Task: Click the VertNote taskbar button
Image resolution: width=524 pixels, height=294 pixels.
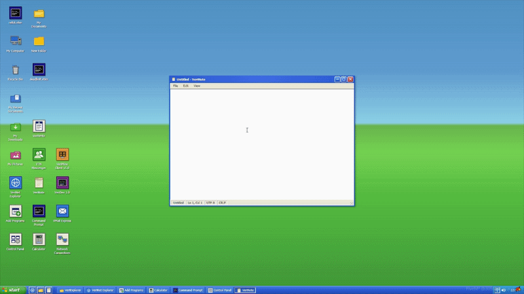Action: (246, 290)
